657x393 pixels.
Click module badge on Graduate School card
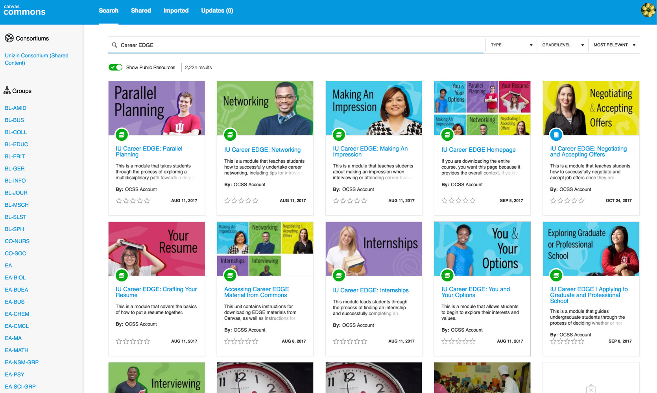coord(556,275)
